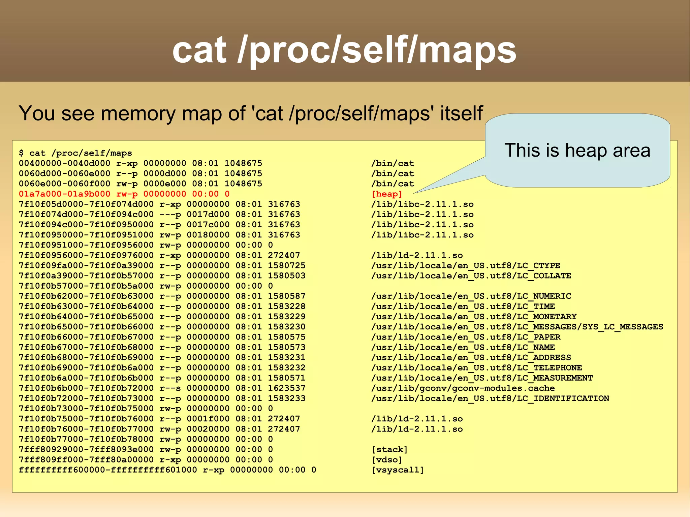Click address range 7f10f0951000-7f10f0956000
This screenshot has width=690, height=517.
coord(86,245)
